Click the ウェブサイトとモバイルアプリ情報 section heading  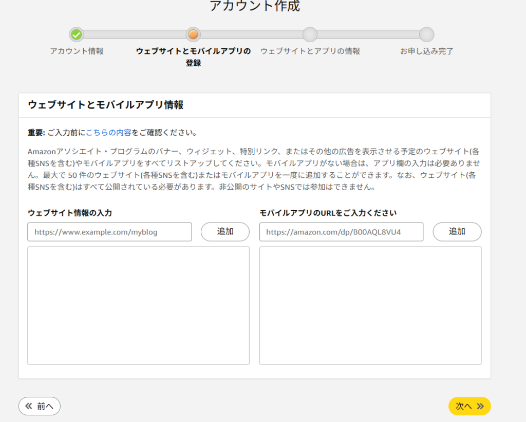click(x=105, y=105)
